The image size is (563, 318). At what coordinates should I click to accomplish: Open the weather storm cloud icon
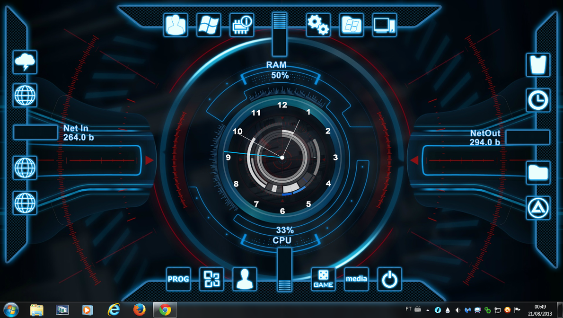25,62
